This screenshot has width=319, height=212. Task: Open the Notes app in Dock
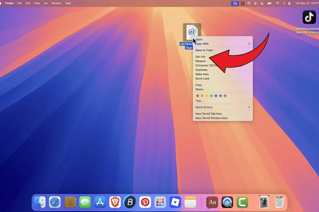click(x=190, y=202)
